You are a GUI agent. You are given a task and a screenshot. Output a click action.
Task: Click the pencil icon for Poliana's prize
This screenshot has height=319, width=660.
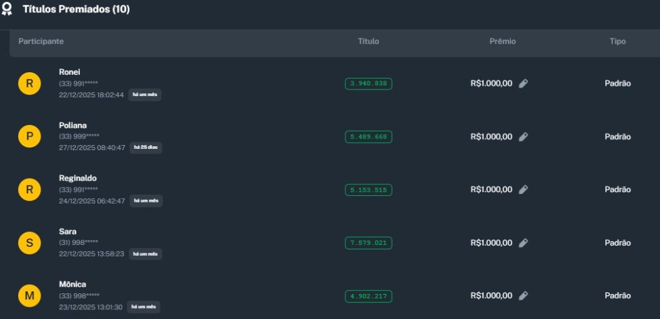[523, 137]
